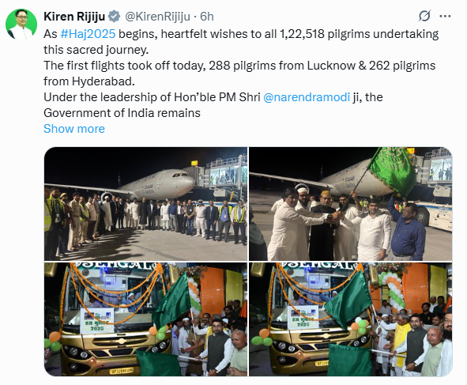467x385 pixels.
Task: Open the 6h timestamp link
Action: click(x=207, y=17)
